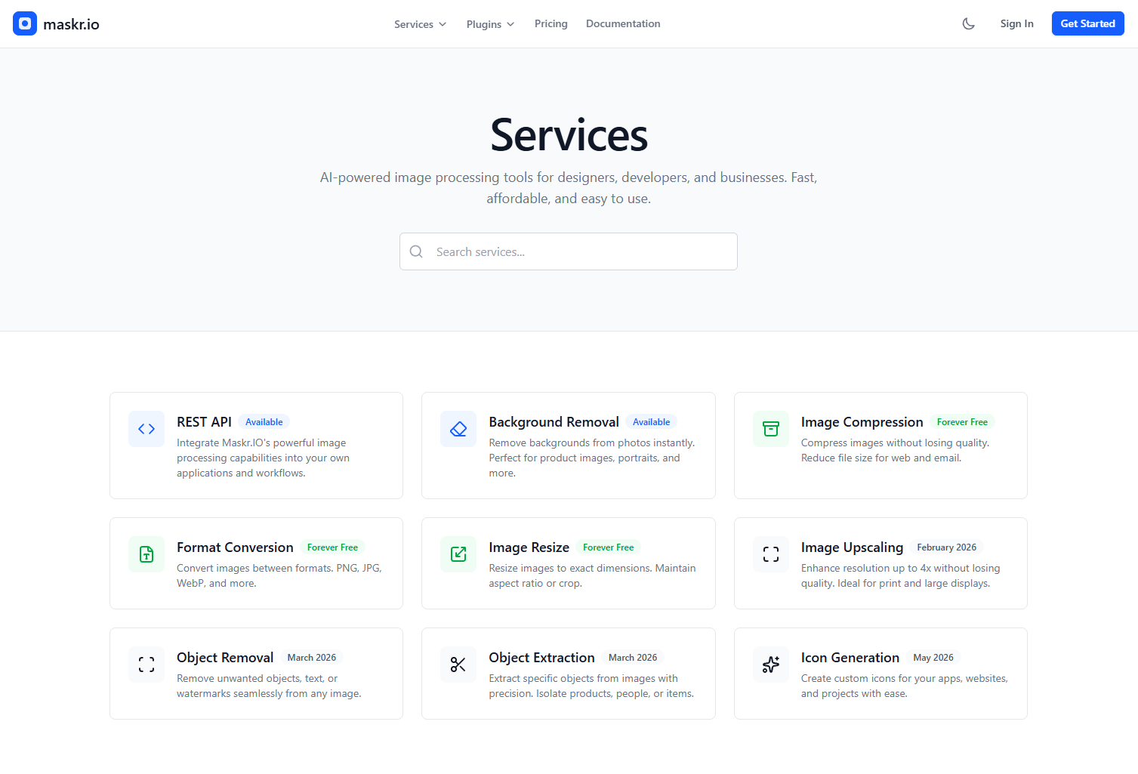Select the Format Conversion file icon

[146, 554]
